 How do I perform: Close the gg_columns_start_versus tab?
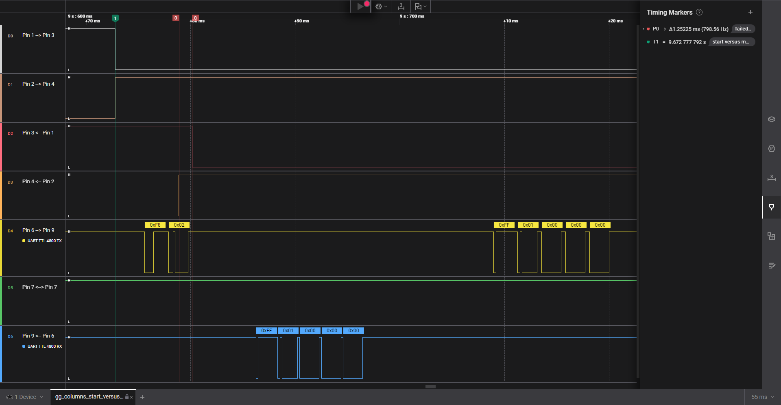coord(131,397)
